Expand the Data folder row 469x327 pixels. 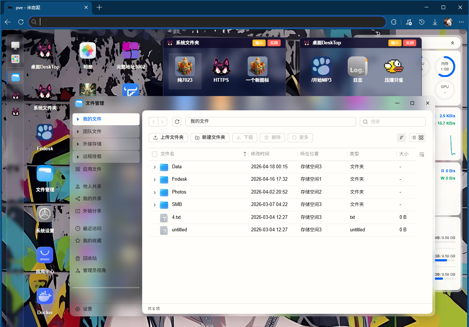(x=154, y=167)
